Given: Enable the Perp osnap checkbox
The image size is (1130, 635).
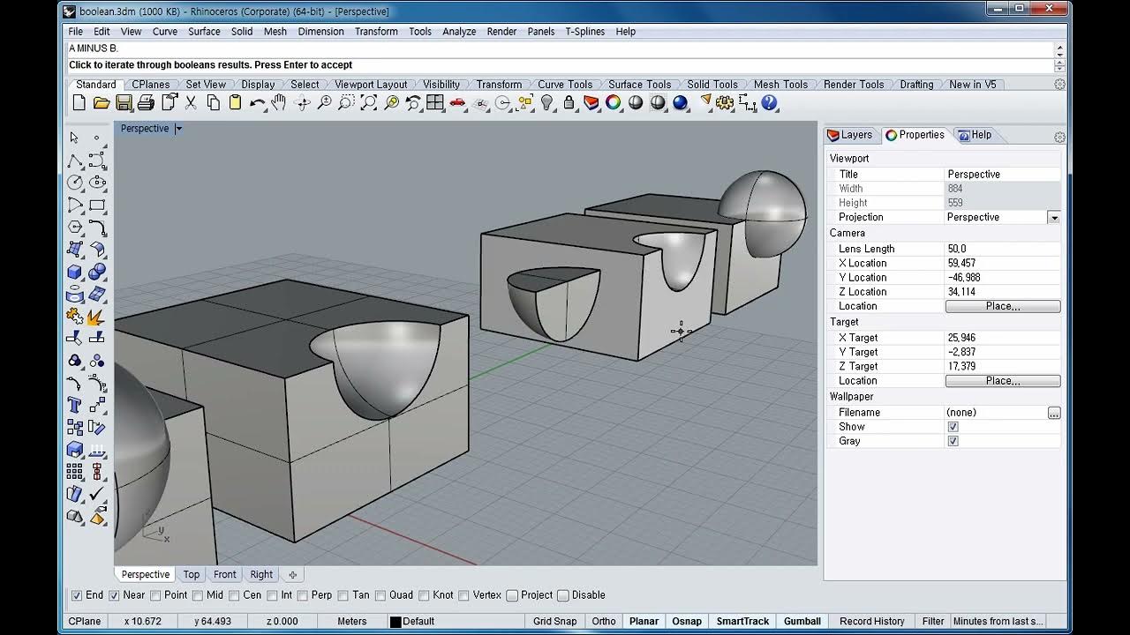Looking at the screenshot, I should (x=302, y=595).
